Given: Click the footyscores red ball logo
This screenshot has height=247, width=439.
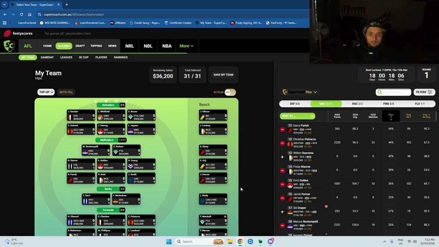Looking at the screenshot, I should (x=7, y=33).
